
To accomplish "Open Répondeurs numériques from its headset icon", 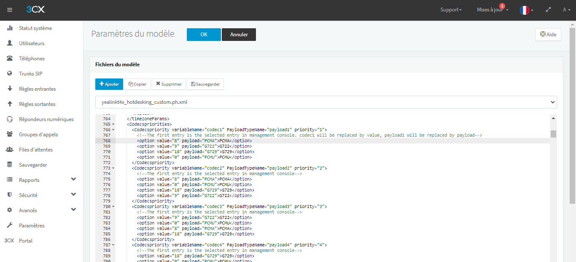I will 10,119.
